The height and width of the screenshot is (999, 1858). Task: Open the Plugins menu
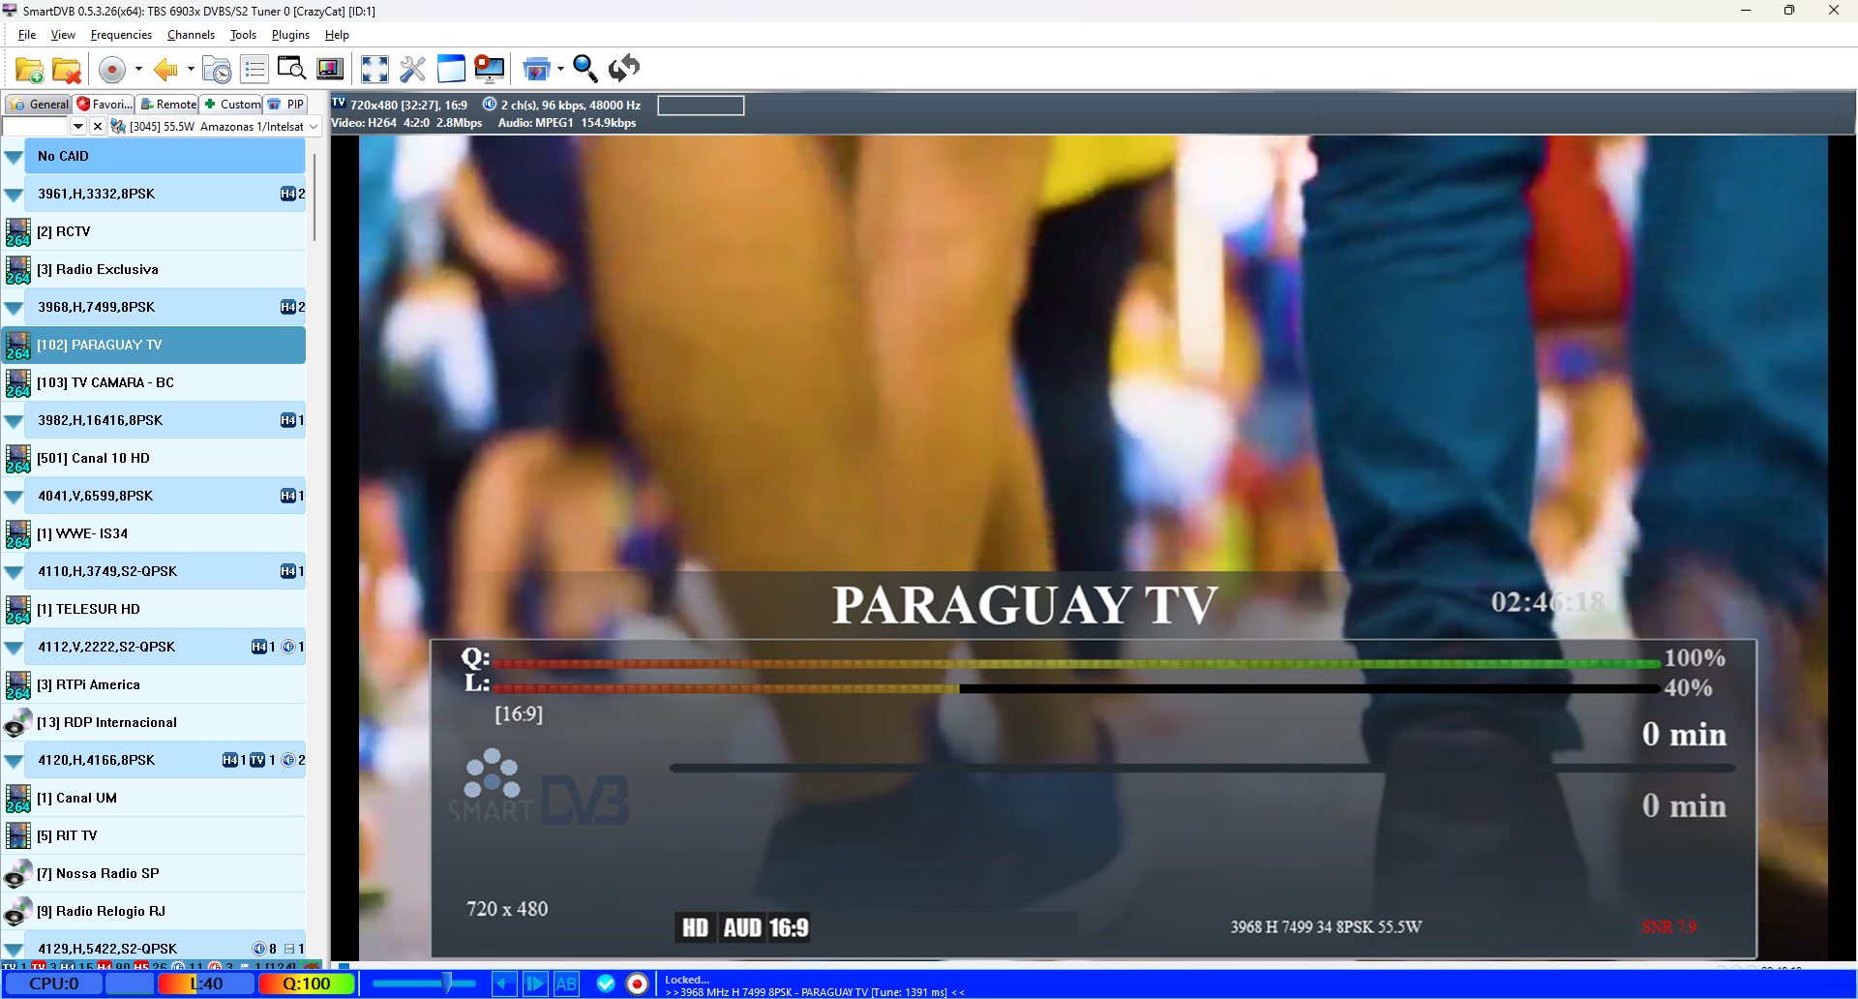coord(290,35)
